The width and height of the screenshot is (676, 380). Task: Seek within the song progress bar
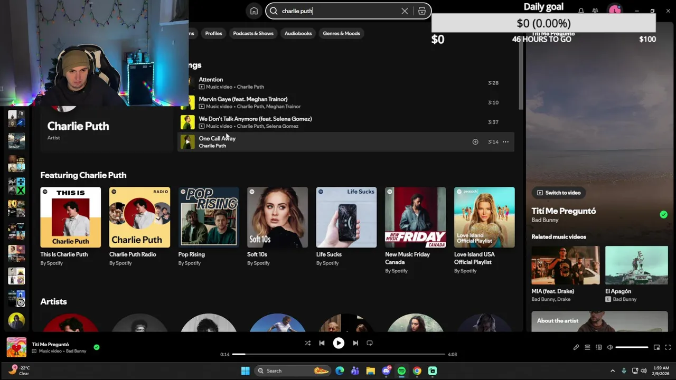pyautogui.click(x=339, y=354)
